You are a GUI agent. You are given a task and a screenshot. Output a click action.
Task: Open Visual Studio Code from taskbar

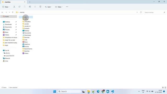112,91
